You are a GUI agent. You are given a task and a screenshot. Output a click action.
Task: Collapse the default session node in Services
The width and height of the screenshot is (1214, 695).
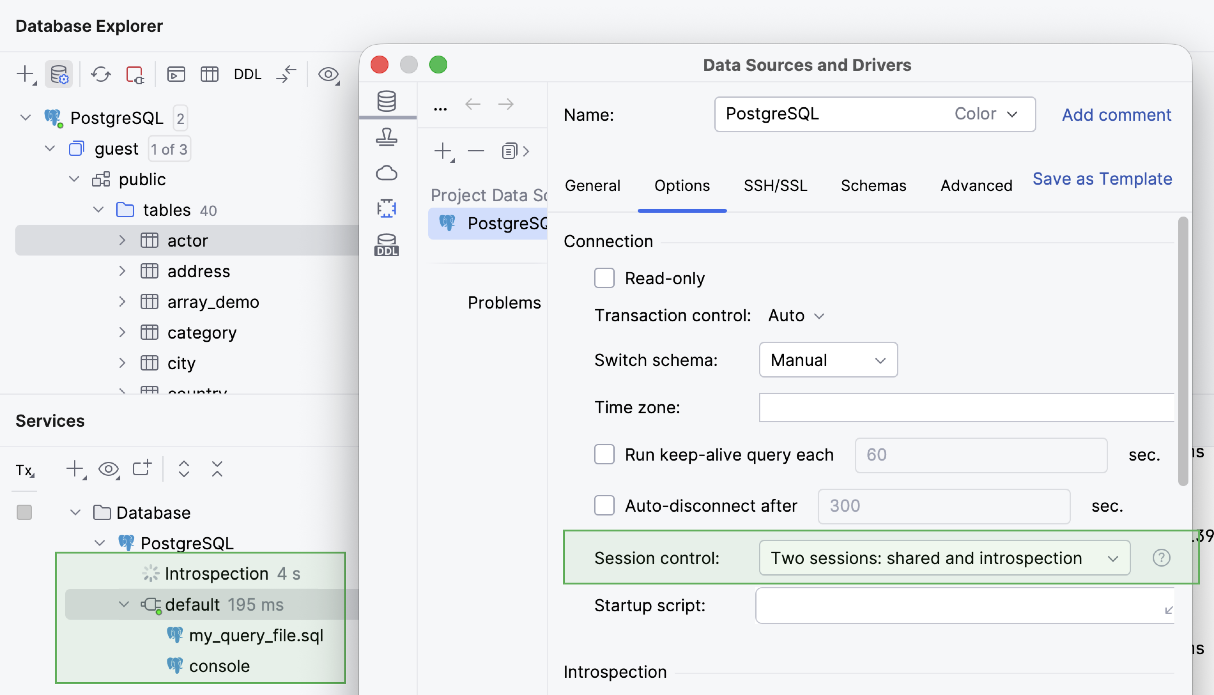point(124,604)
